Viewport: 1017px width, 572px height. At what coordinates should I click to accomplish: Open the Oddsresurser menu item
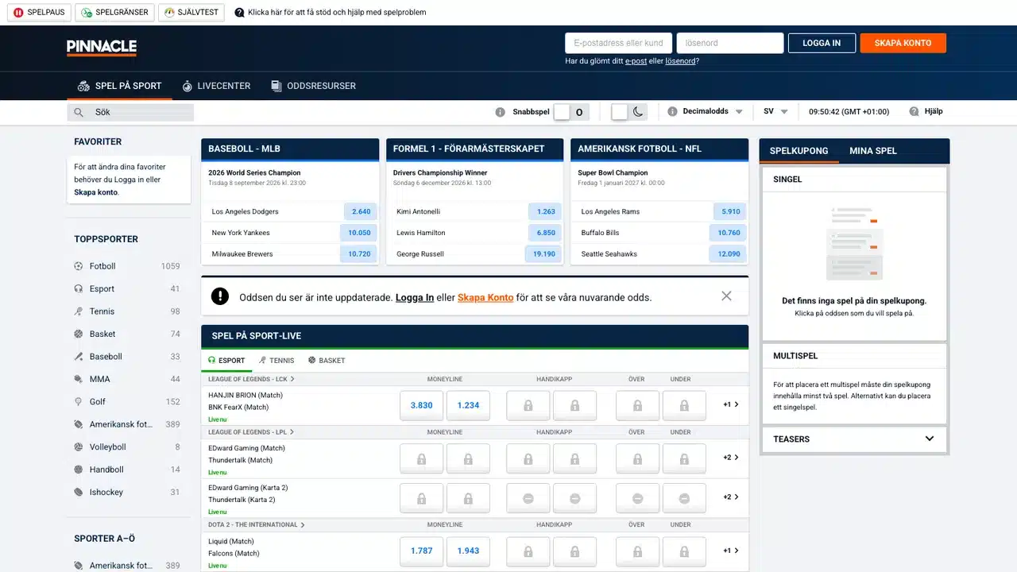click(313, 86)
